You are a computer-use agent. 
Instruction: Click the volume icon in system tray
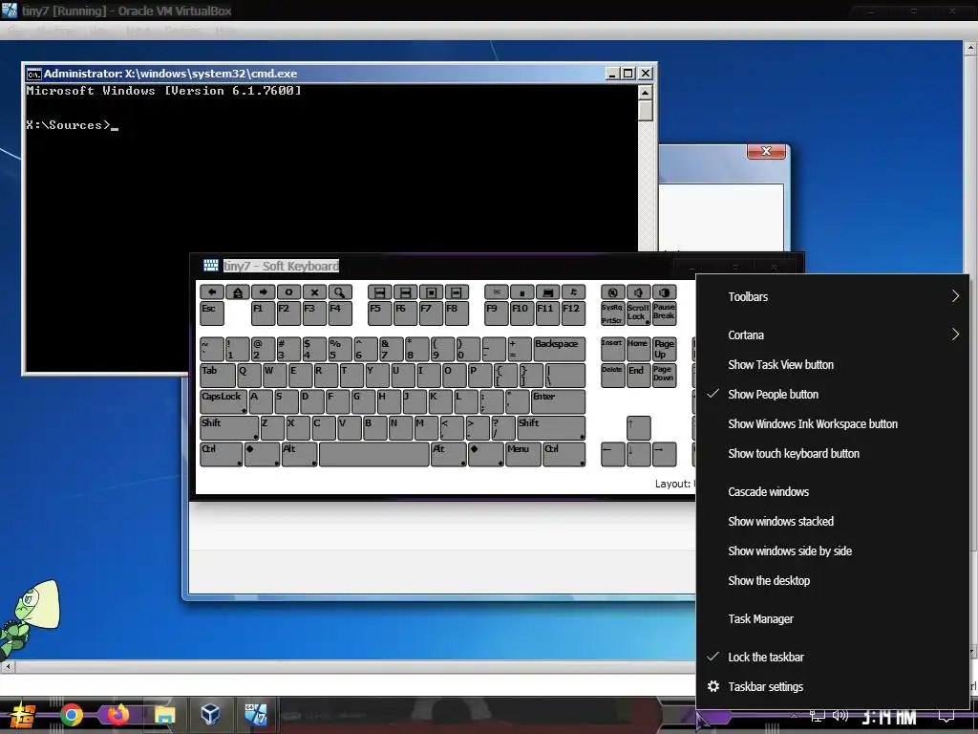(x=840, y=715)
